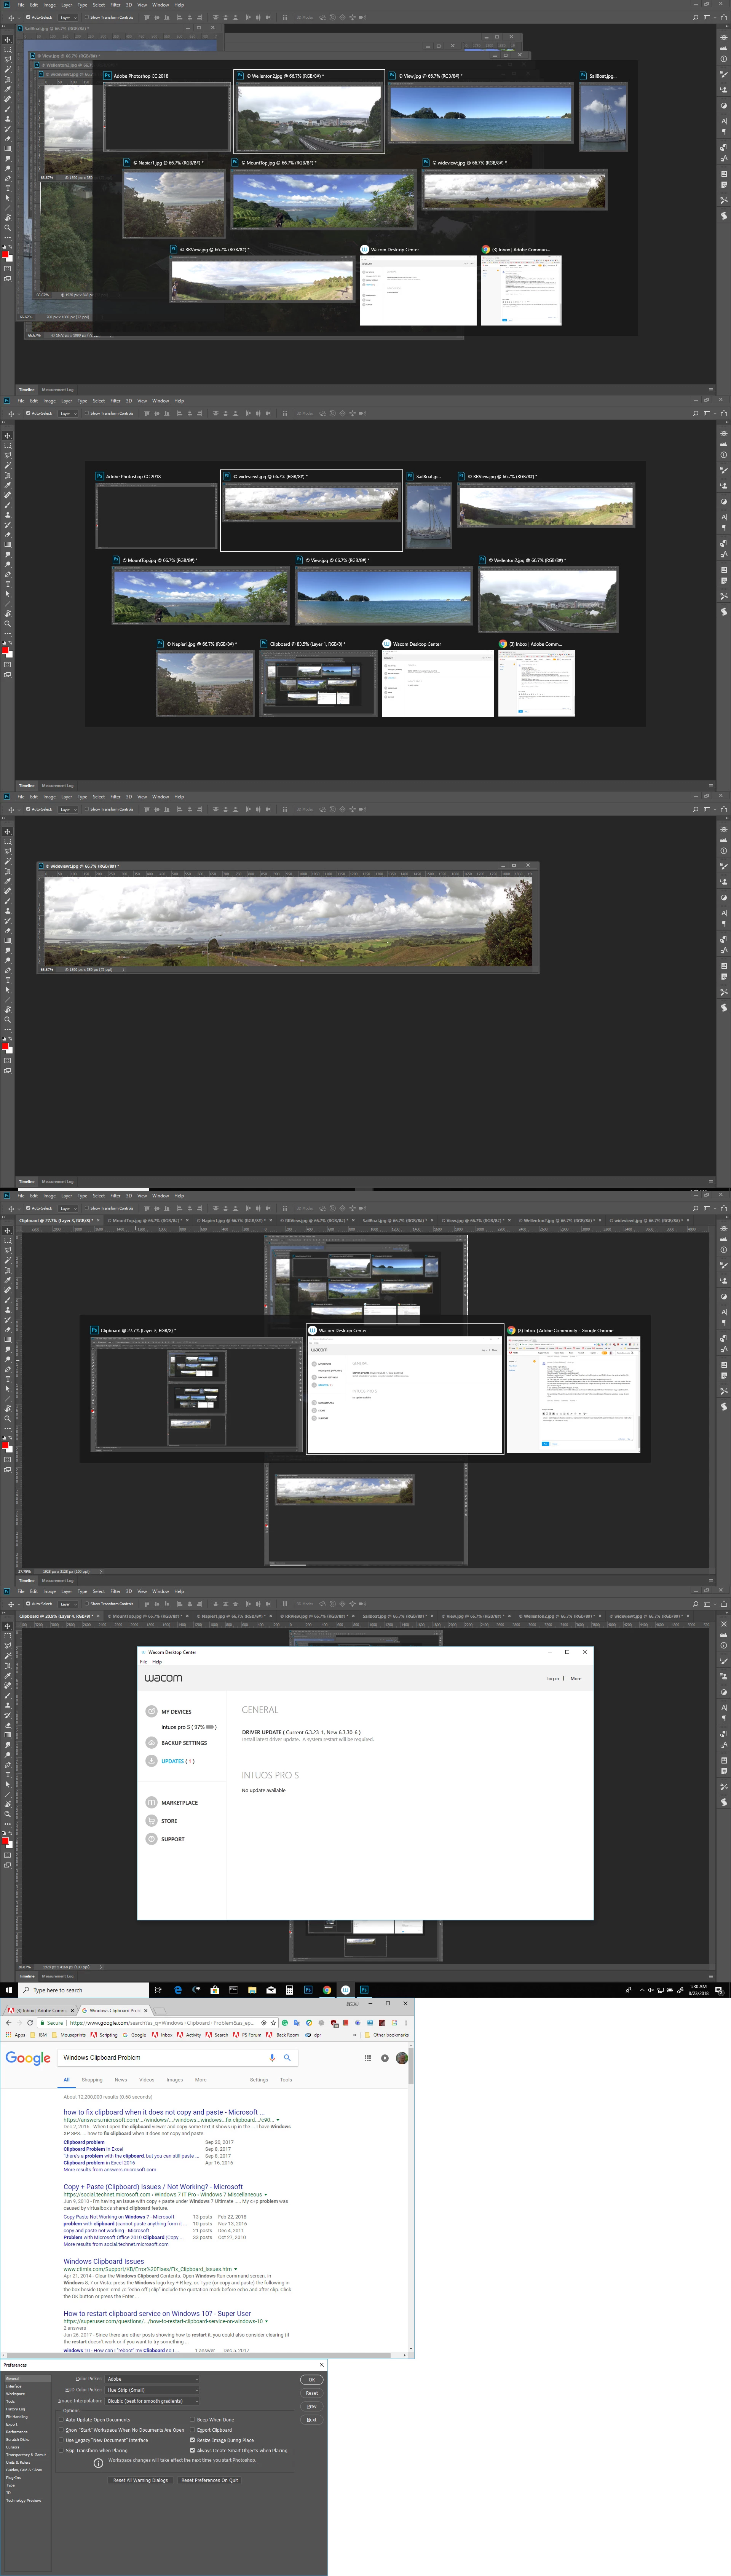731x2576 pixels.
Task: Open Task View icon beside the taskbar search
Action: click(x=158, y=1990)
